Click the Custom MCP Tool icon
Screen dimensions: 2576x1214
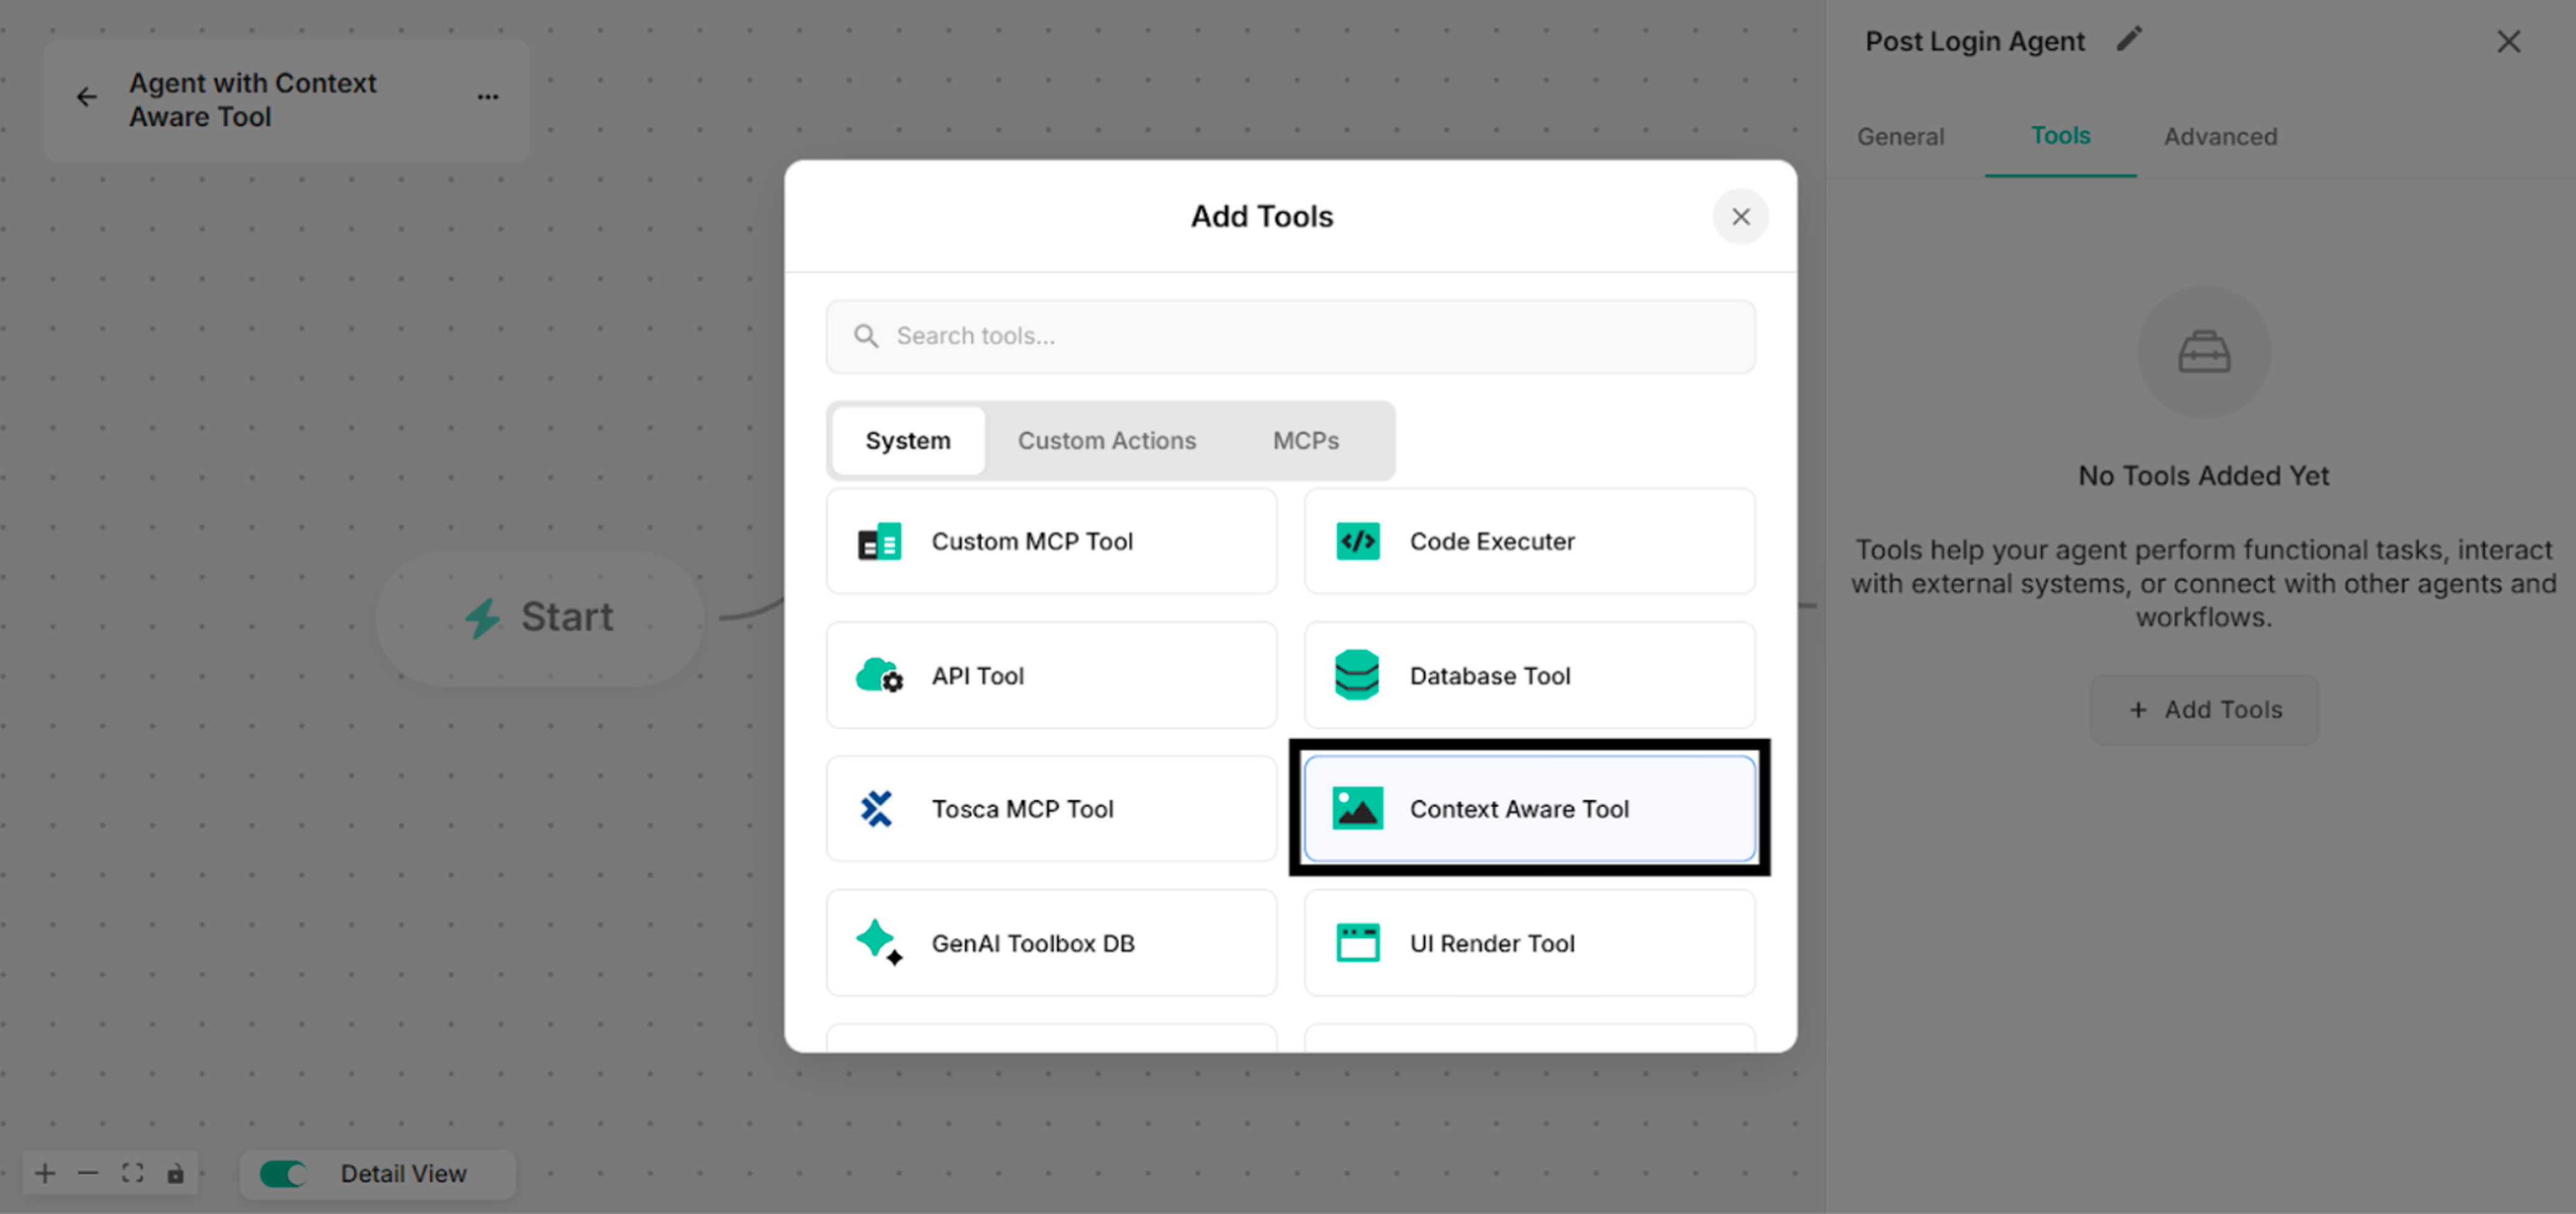coord(879,542)
